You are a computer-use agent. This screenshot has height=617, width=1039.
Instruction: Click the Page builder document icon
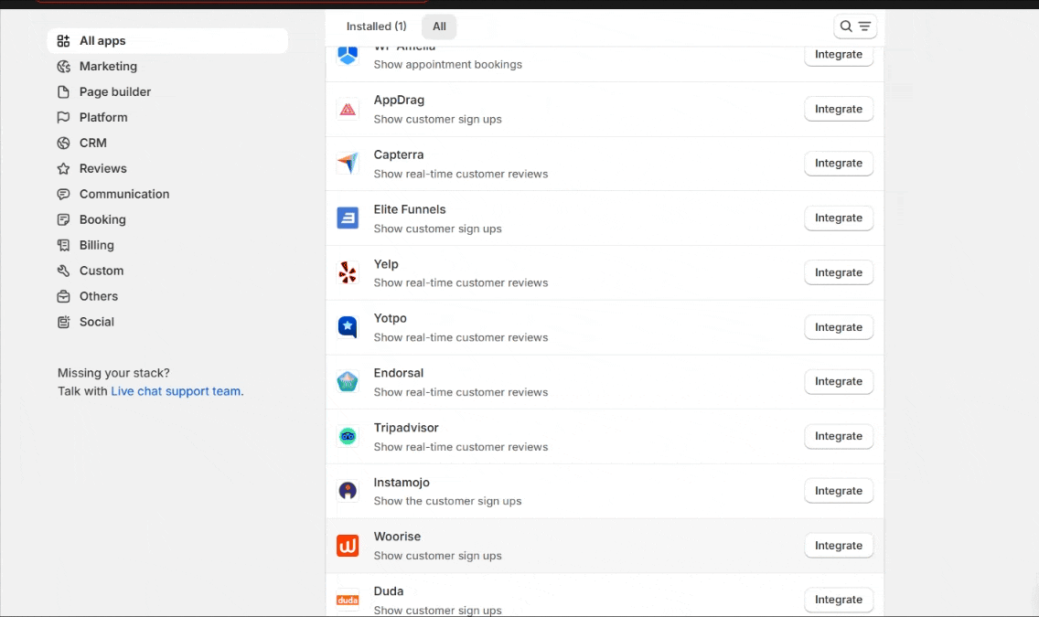coord(64,92)
